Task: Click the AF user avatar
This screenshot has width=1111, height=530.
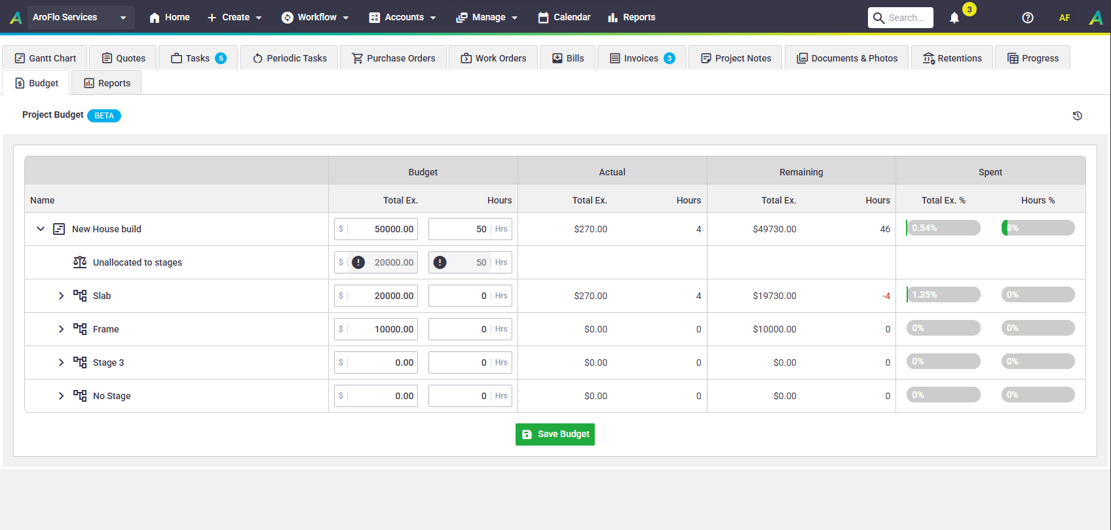Action: (x=1064, y=18)
